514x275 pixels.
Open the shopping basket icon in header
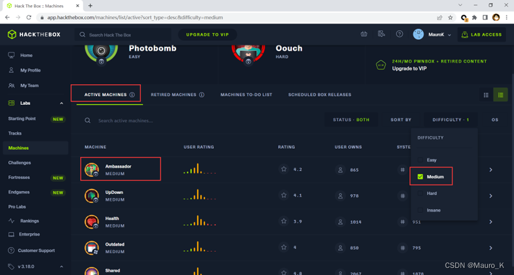coord(364,34)
